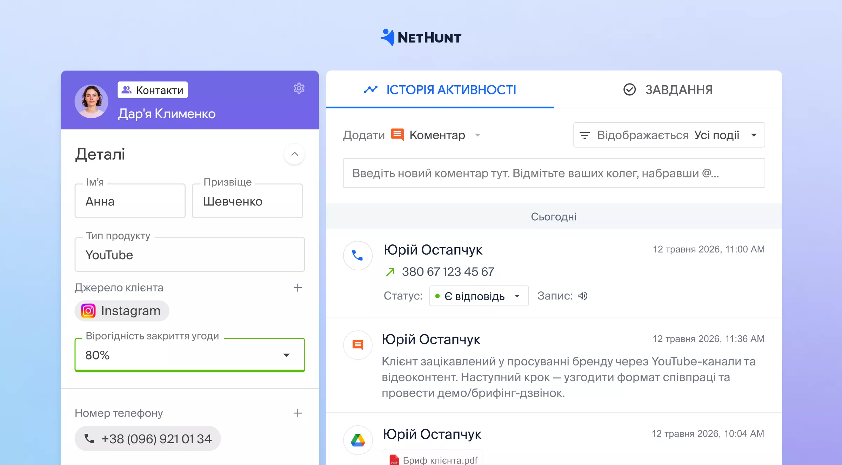
Task: Click the Google Drive activity icon
Action: coord(357,440)
